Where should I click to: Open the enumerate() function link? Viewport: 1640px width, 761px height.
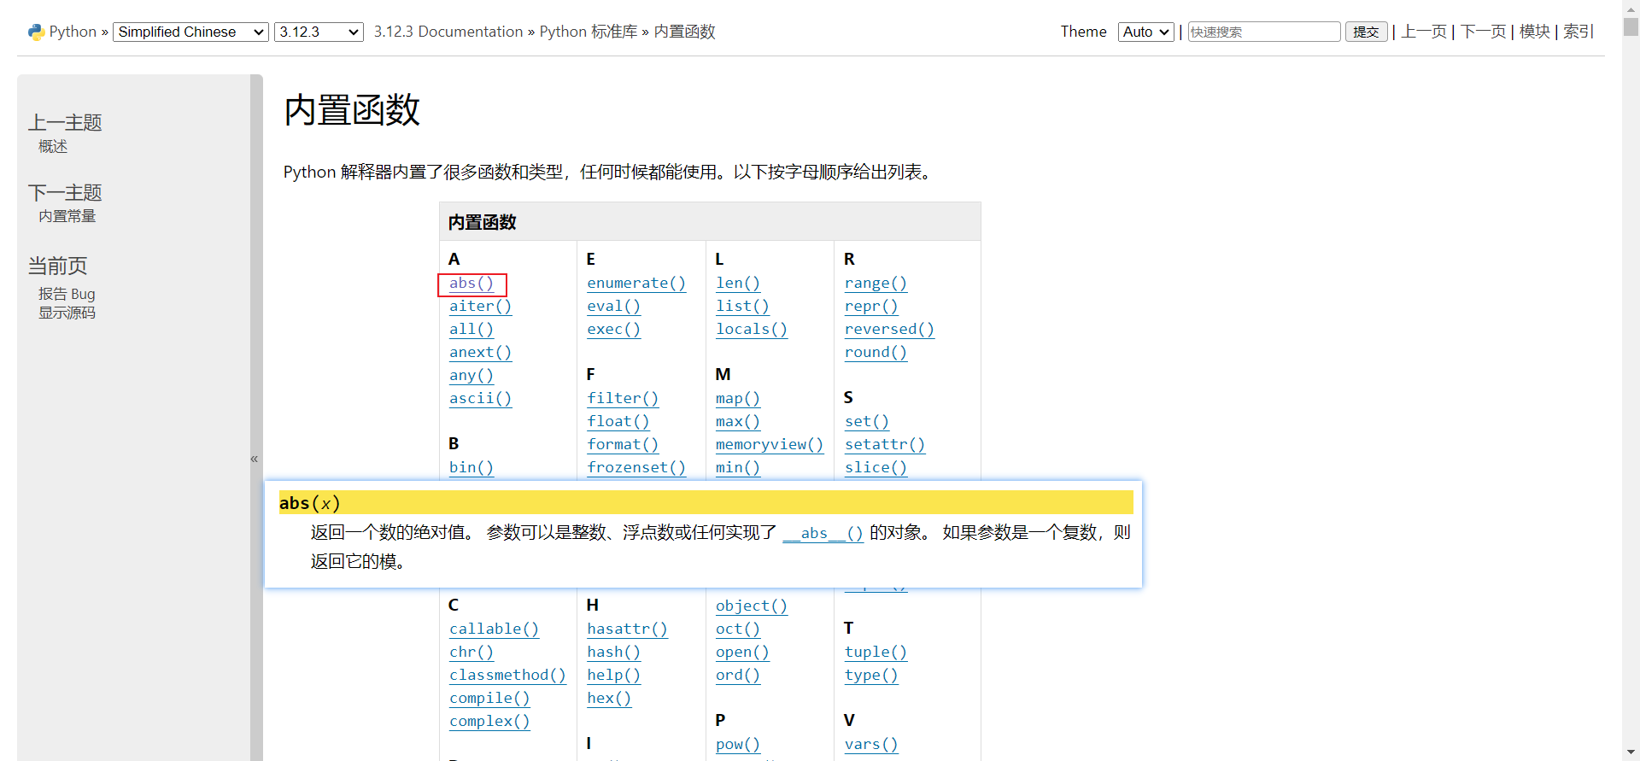point(636,284)
